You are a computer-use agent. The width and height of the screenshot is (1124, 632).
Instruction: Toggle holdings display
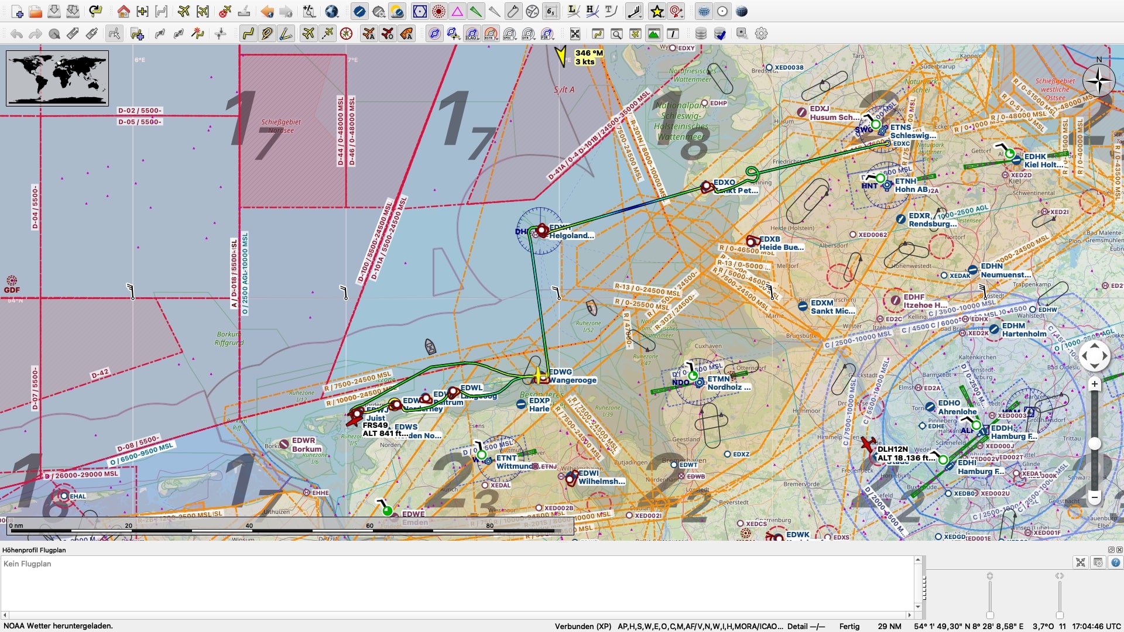point(513,11)
